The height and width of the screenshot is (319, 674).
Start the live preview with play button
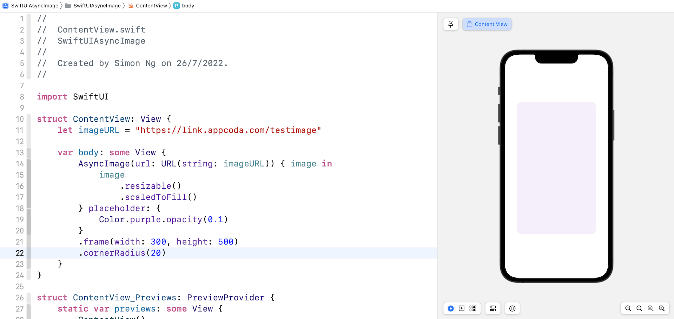point(451,308)
